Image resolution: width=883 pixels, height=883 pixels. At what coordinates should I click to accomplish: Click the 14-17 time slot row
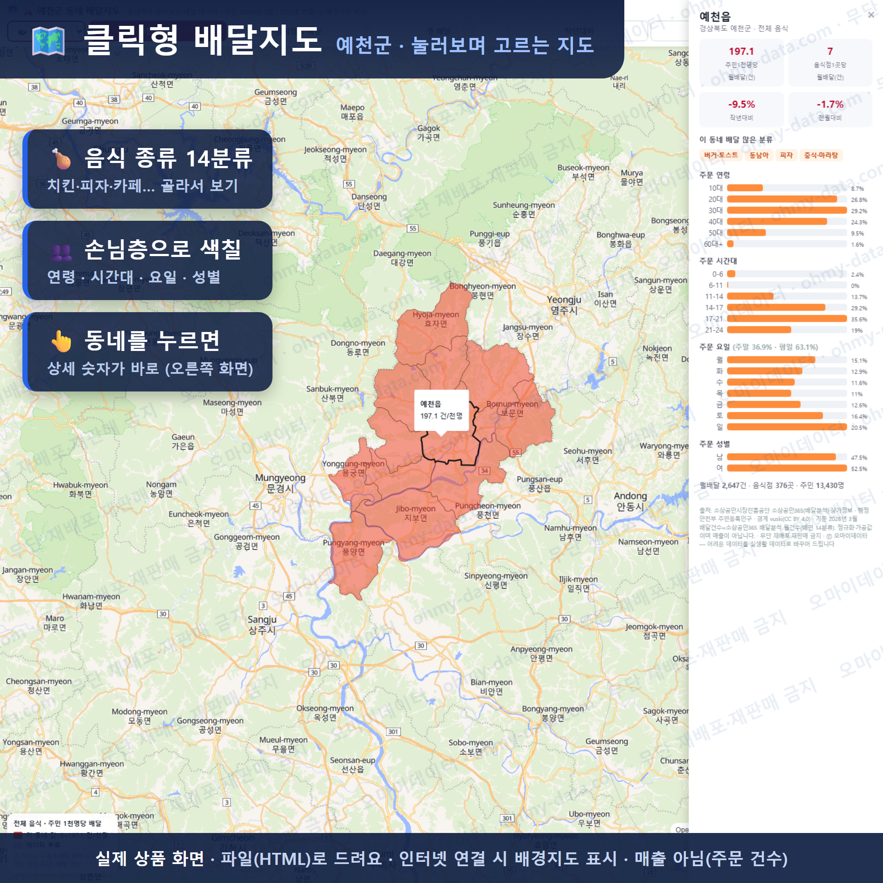(x=785, y=307)
